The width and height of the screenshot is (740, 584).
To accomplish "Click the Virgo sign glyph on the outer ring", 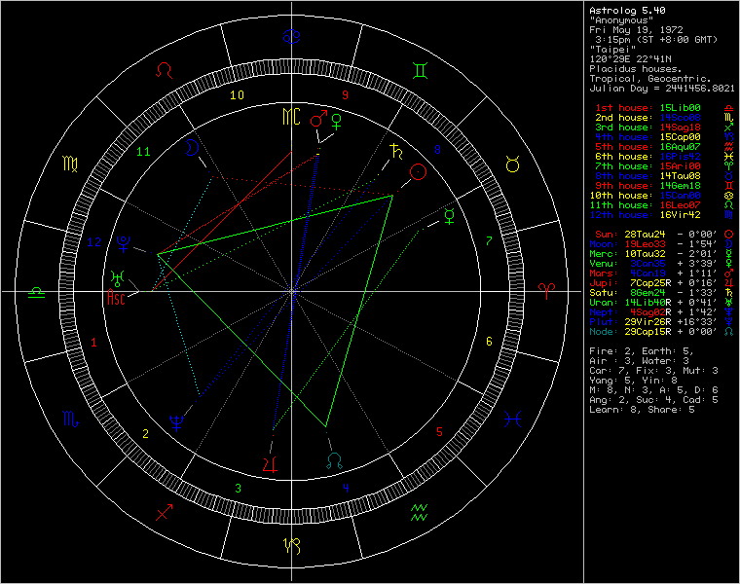I will click(x=70, y=164).
